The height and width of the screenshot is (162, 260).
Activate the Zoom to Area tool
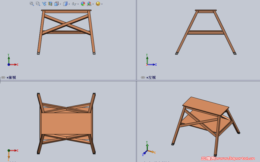point(37,4)
